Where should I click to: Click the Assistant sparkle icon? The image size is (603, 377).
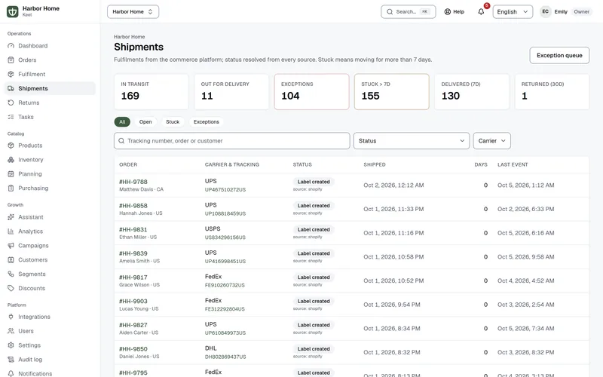pyautogui.click(x=11, y=217)
